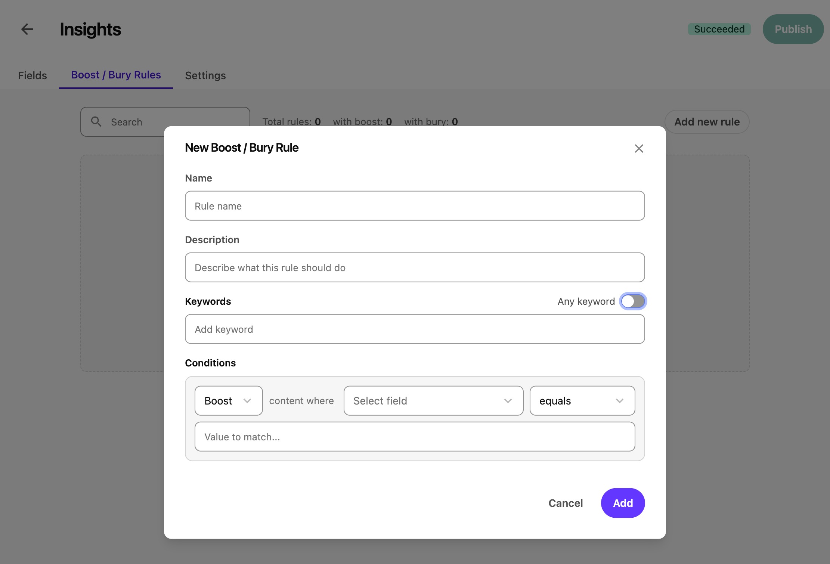Open the Boost action dropdown
The width and height of the screenshot is (830, 564).
point(228,400)
